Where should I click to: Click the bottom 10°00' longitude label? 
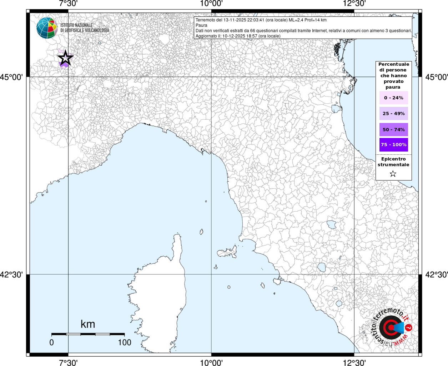[x=211, y=362]
